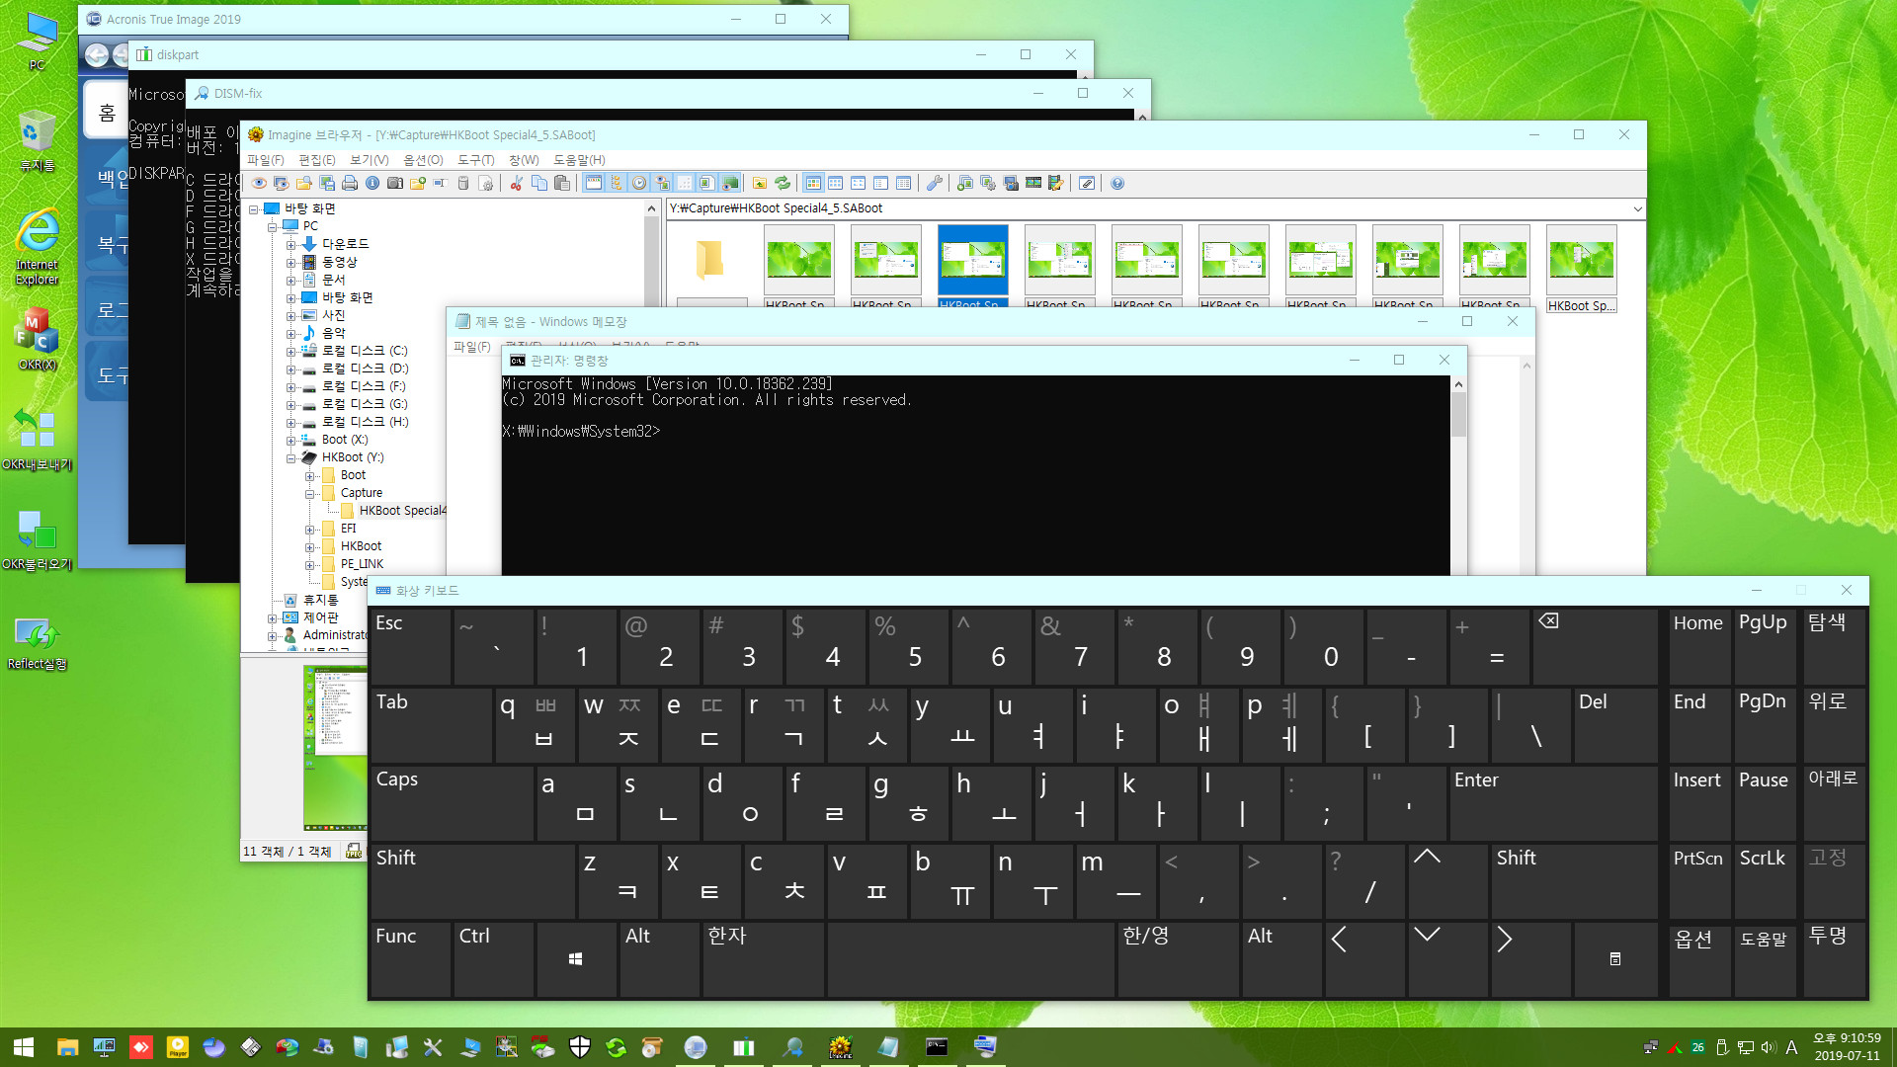Click the camera capture icon in Imagine toolbar
Image resolution: width=1897 pixels, height=1067 pixels.
pos(395,183)
